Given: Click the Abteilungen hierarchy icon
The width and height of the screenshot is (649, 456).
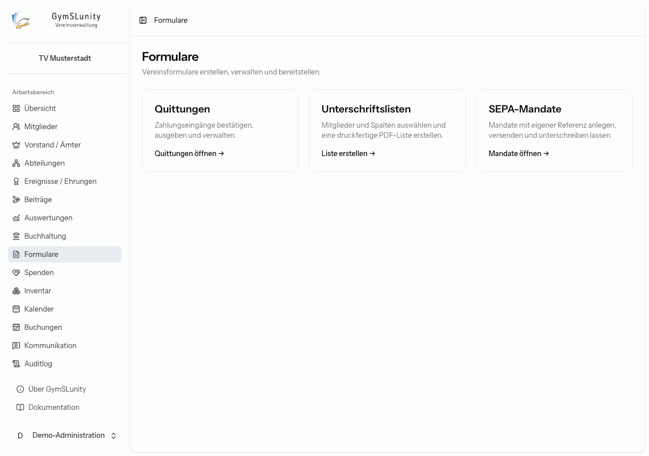Looking at the screenshot, I should (16, 163).
